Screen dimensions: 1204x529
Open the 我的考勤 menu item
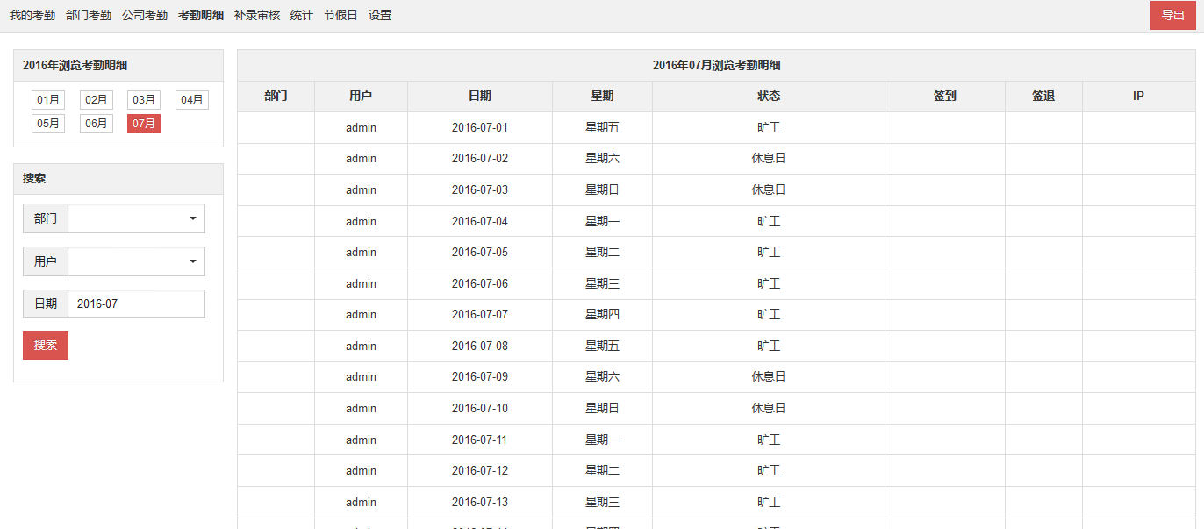[x=32, y=16]
